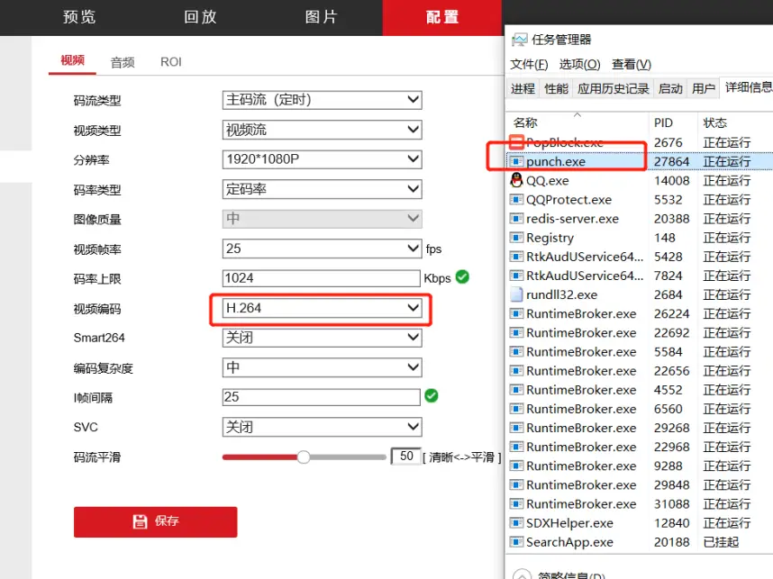773x579 pixels.
Task: Click the green checkmark beside I帧间隔
Action: pyautogui.click(x=432, y=396)
